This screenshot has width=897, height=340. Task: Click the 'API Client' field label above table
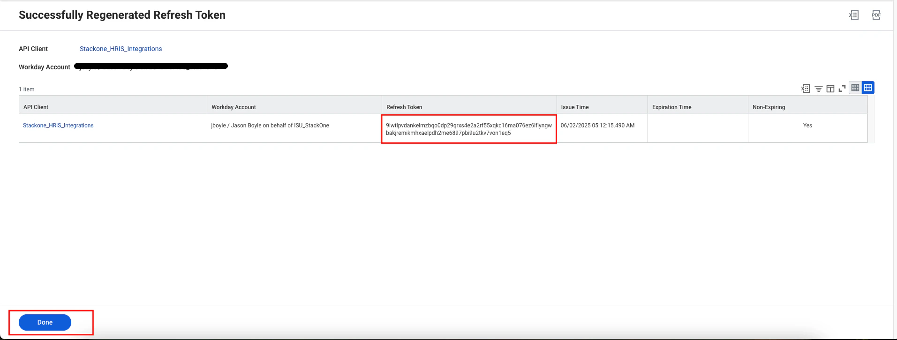33,49
